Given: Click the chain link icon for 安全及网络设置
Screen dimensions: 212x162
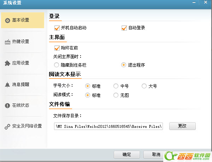Looking at the screenshot, I should point(7,127).
